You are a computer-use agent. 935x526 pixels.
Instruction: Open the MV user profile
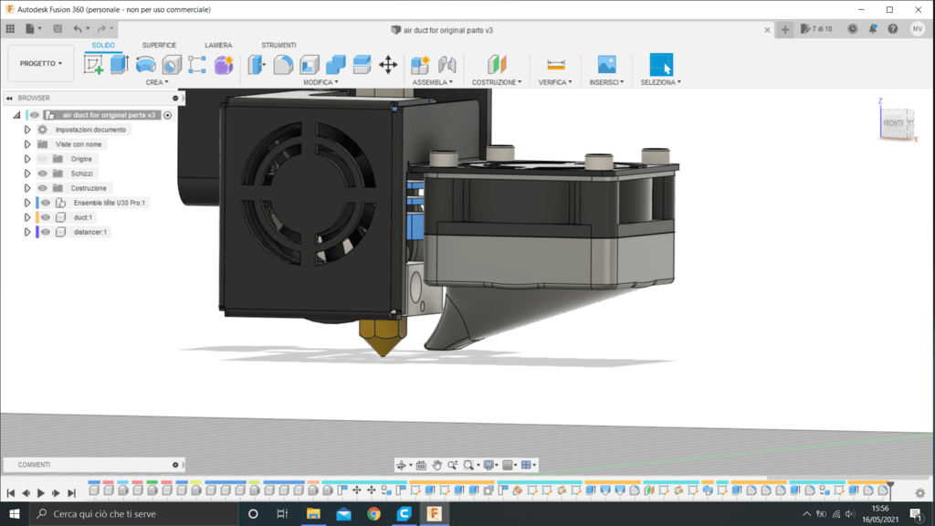click(917, 28)
